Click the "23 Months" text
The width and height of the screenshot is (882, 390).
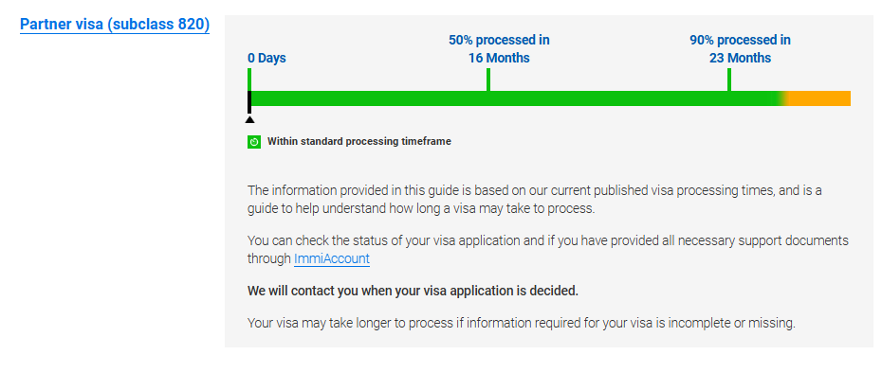[740, 58]
